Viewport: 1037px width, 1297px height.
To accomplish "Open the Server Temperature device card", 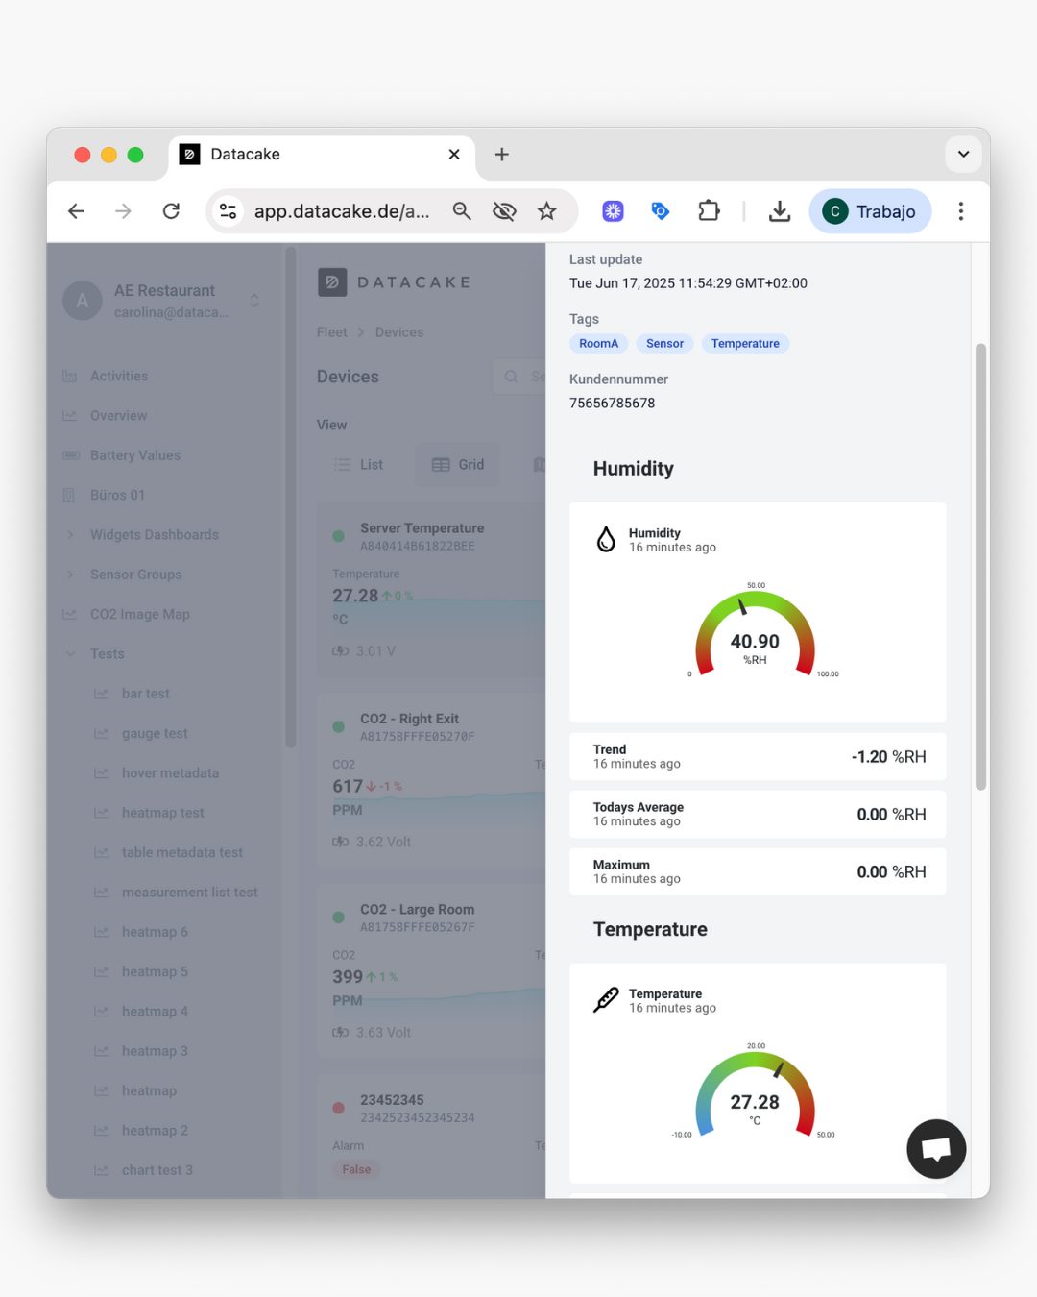I will (x=432, y=590).
